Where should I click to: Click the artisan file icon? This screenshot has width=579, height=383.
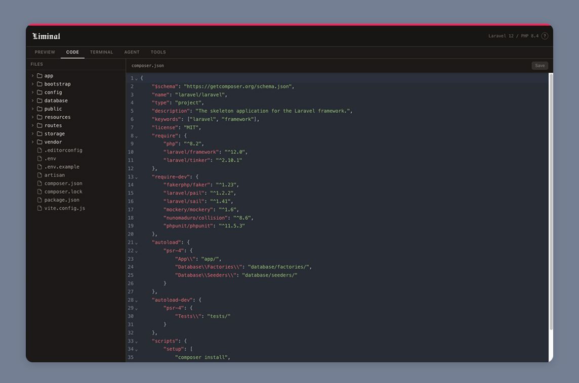click(39, 175)
